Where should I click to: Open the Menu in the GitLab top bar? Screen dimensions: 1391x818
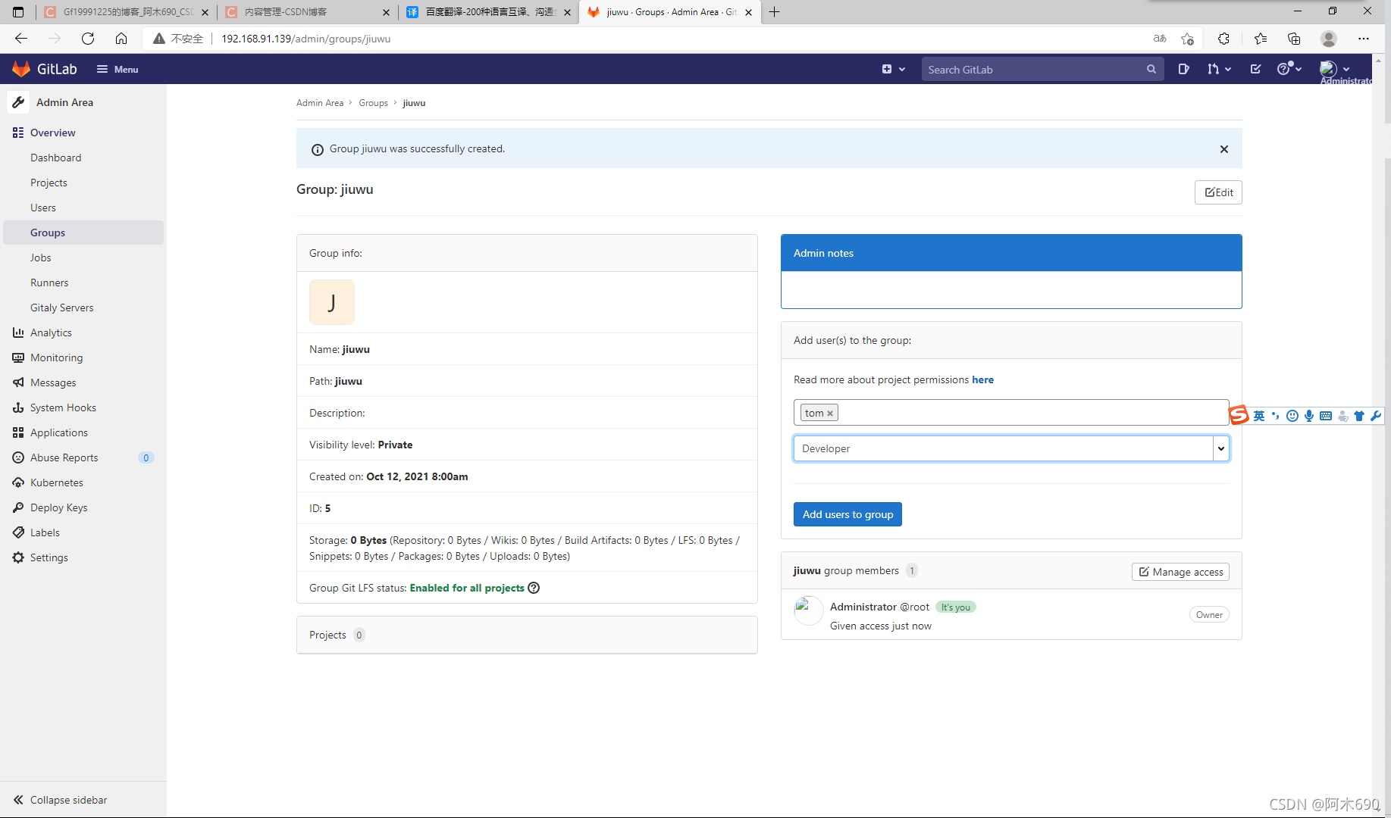point(117,69)
